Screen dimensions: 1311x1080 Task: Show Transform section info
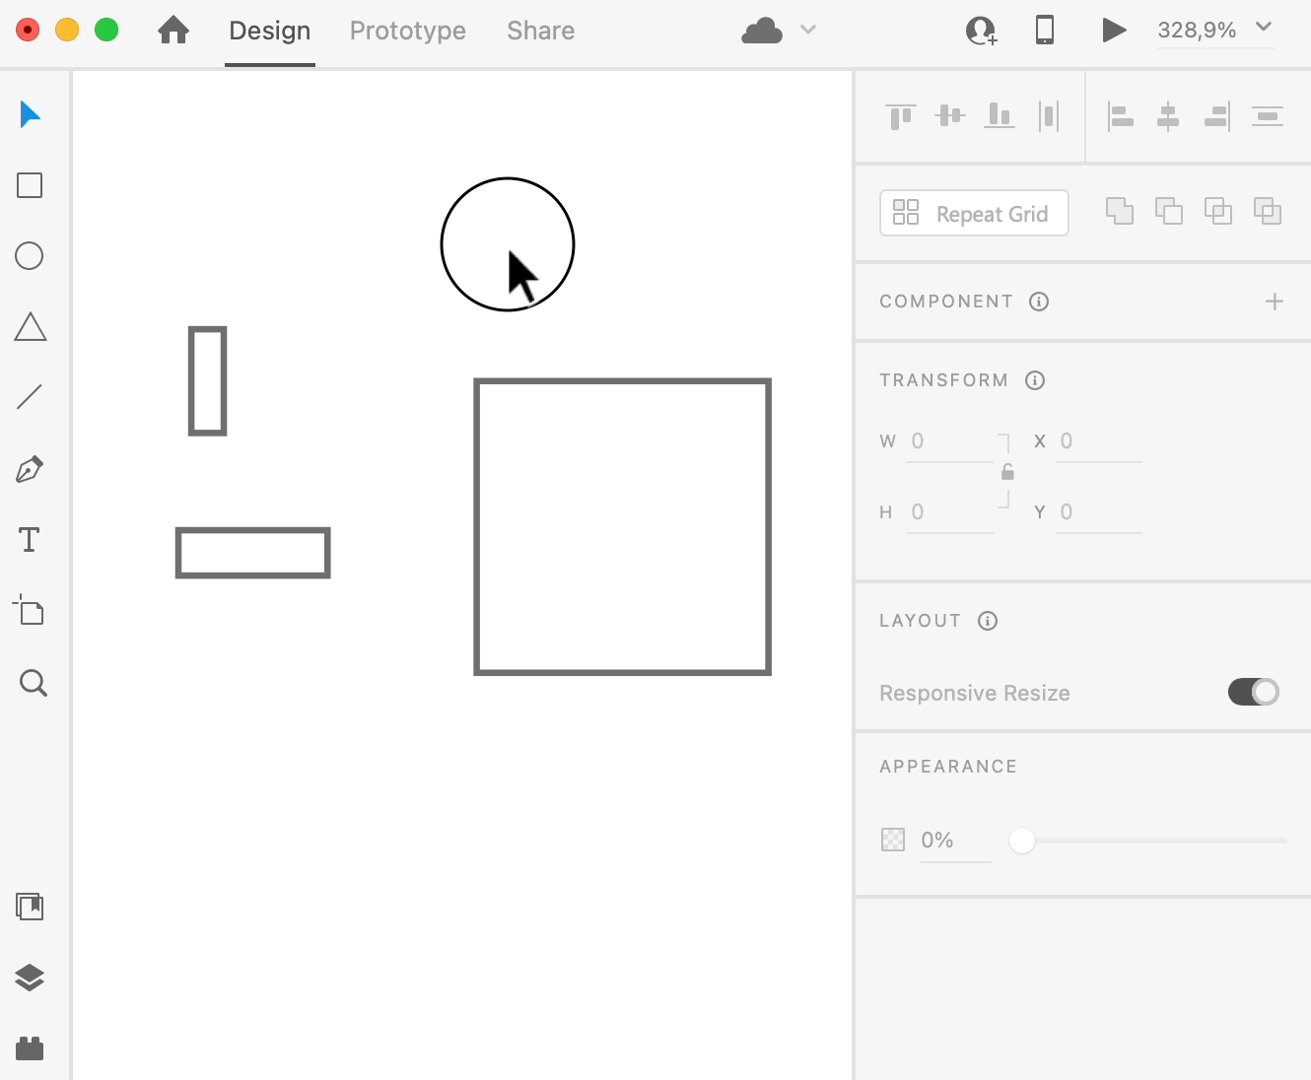click(1035, 380)
